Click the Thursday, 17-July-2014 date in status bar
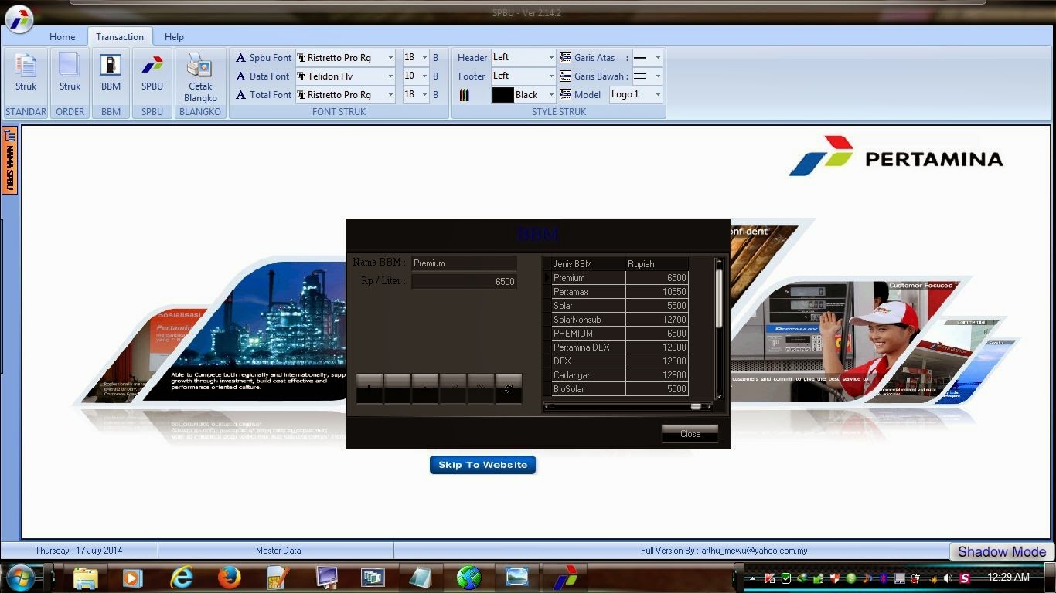 pos(79,551)
